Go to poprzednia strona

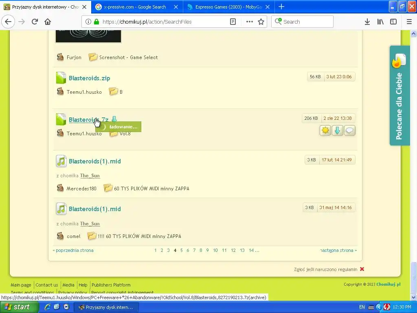73,251
